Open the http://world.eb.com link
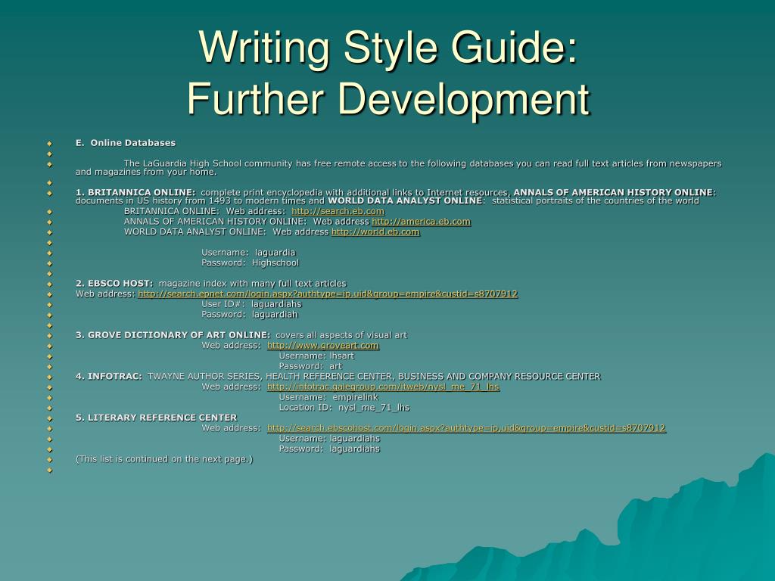Image resolution: width=775 pixels, height=581 pixels. (x=375, y=231)
